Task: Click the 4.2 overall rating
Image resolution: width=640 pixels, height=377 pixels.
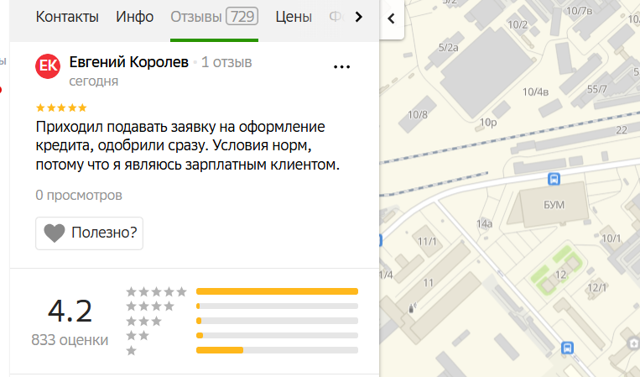Action: (x=70, y=312)
